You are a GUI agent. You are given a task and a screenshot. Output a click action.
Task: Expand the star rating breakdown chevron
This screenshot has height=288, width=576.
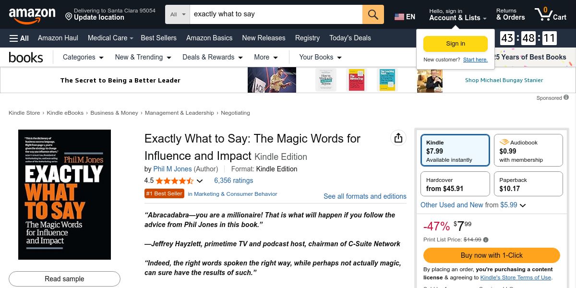[x=200, y=181]
